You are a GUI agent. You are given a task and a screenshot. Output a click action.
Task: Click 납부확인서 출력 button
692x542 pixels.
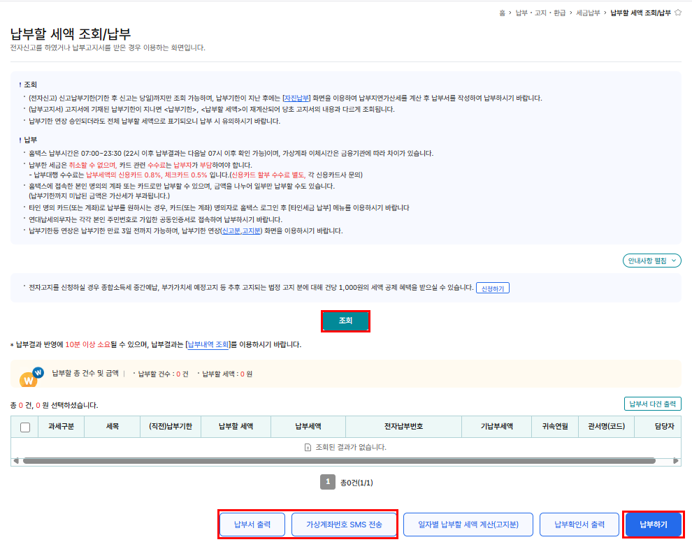tap(579, 525)
